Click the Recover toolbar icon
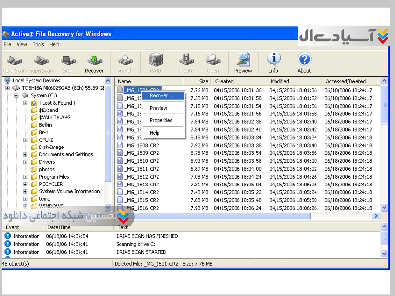Viewport: 395px width, 296px height. tap(94, 61)
